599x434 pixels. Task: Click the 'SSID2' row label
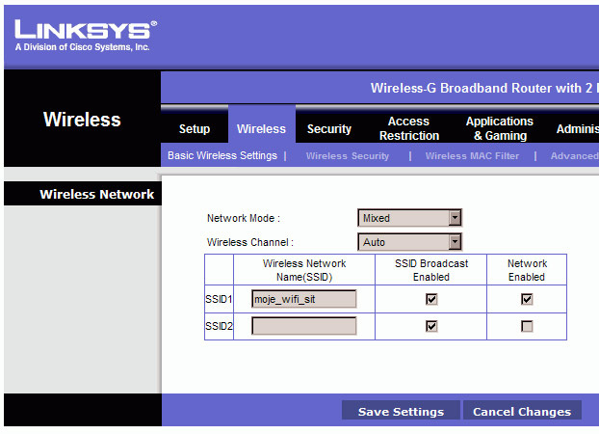(x=219, y=326)
